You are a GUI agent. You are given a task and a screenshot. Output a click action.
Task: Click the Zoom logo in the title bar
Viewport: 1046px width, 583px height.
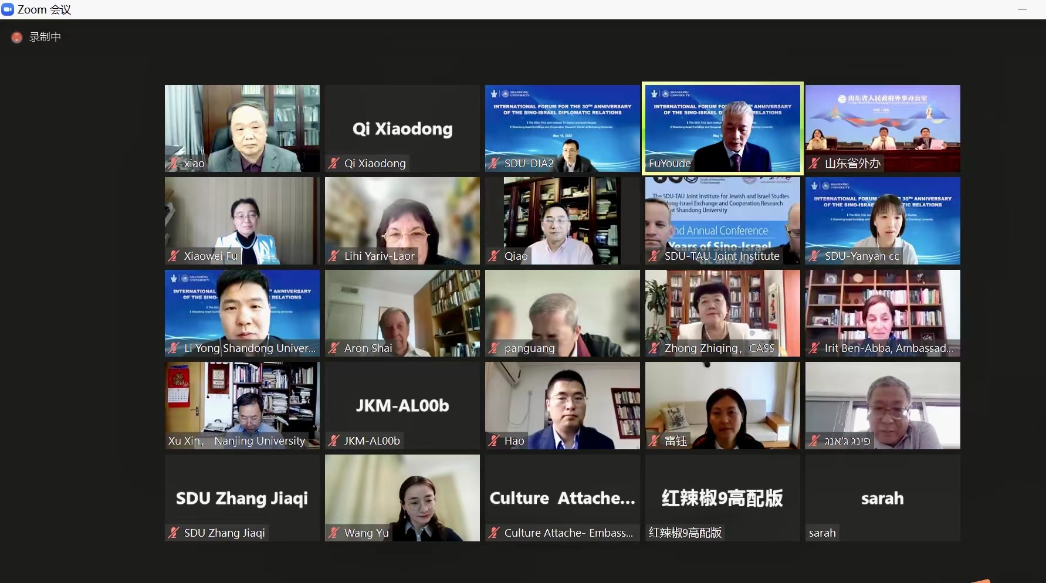[x=8, y=9]
